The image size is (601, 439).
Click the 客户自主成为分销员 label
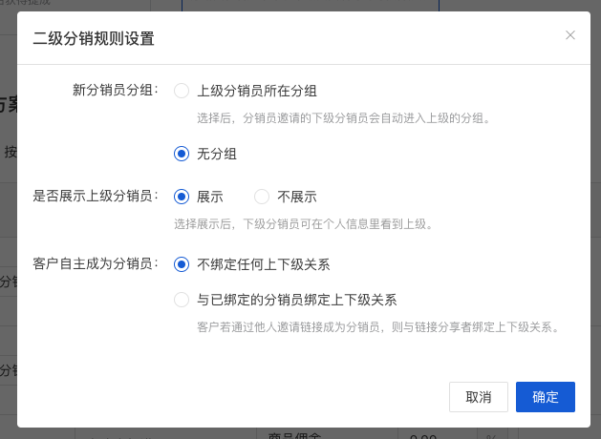96,263
